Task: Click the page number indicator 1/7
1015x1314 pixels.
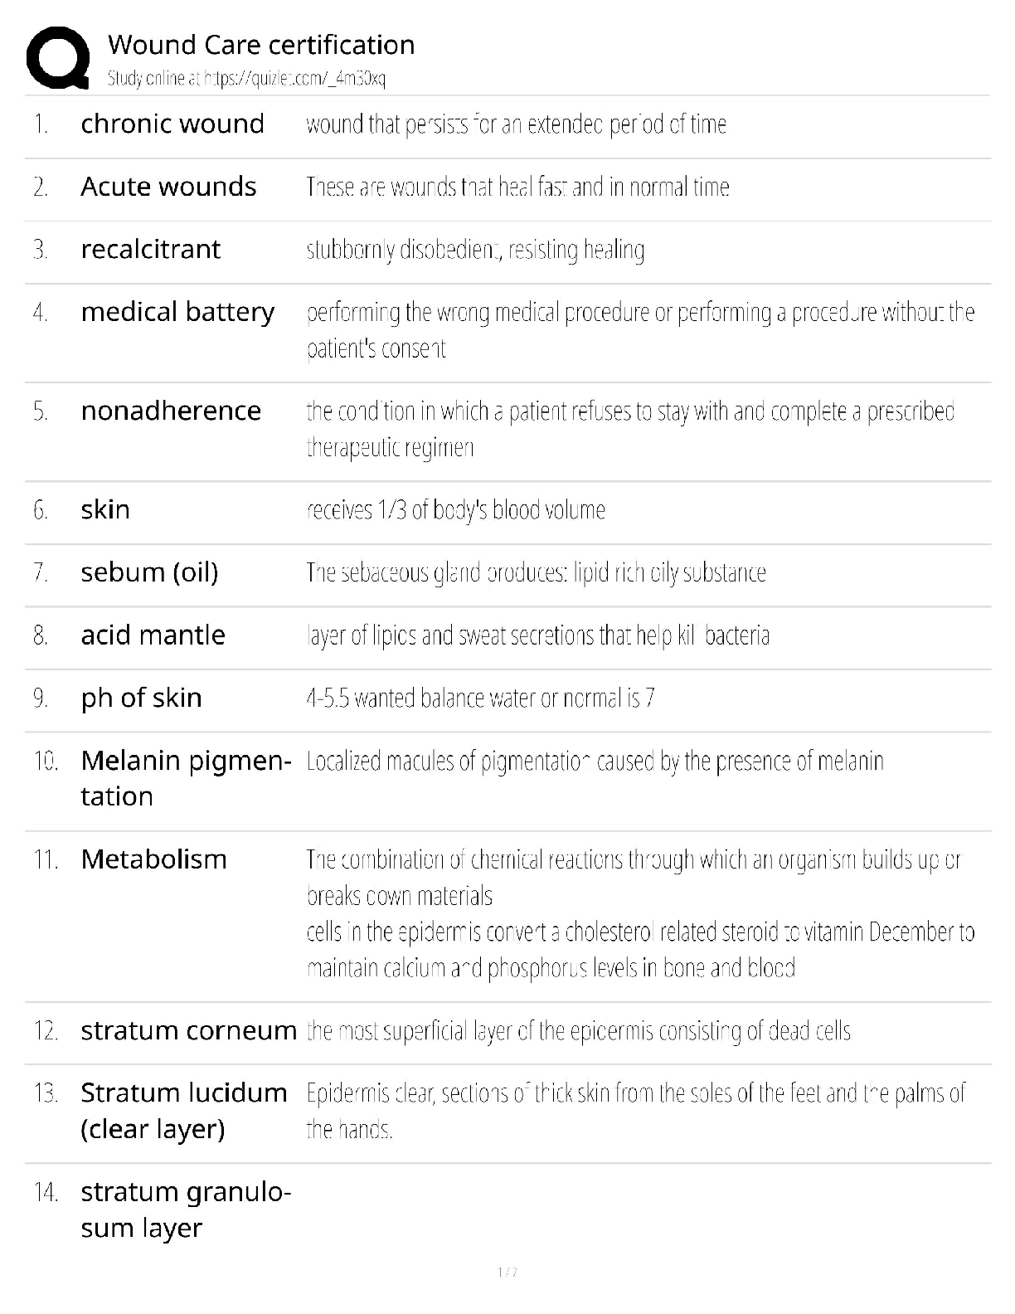Action: click(x=507, y=1273)
